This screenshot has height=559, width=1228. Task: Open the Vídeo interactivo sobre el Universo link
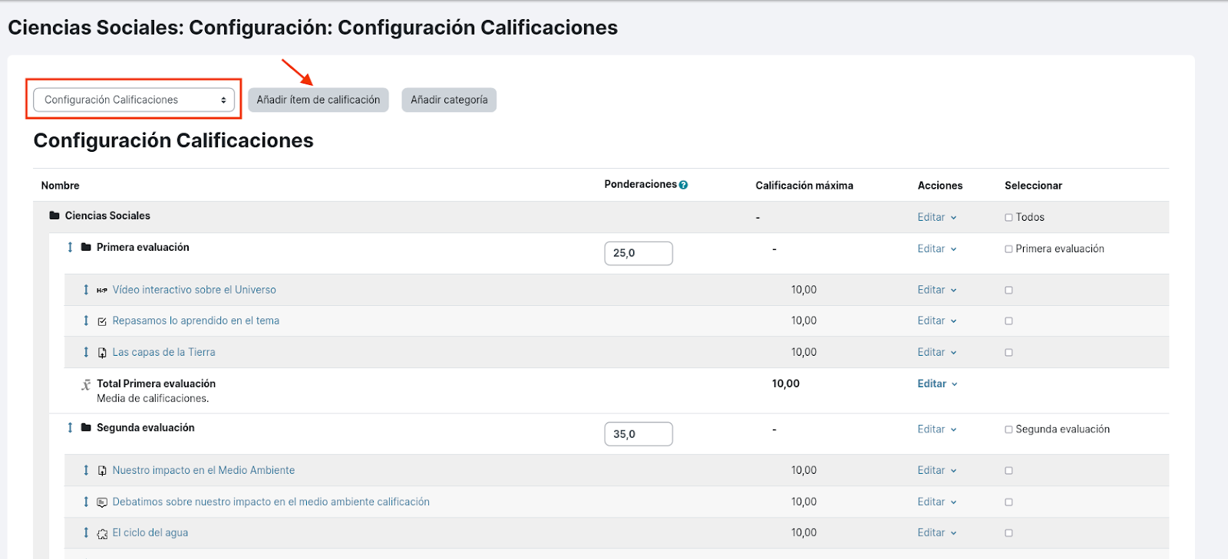click(194, 290)
